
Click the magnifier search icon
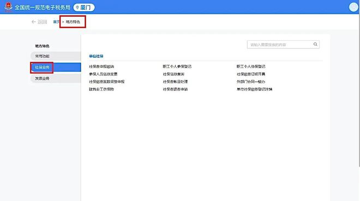tap(315, 44)
